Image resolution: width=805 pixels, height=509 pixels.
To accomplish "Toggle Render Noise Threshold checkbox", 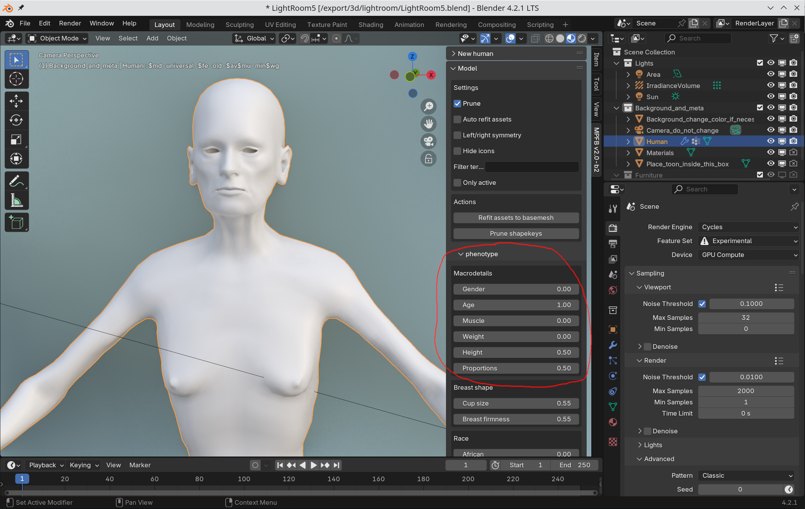I will pos(702,377).
